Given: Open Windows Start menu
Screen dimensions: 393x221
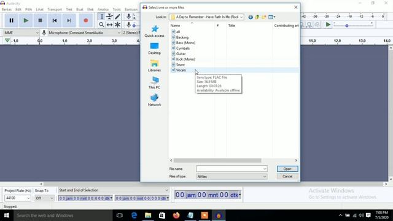Looking at the screenshot, I should pos(7,215).
